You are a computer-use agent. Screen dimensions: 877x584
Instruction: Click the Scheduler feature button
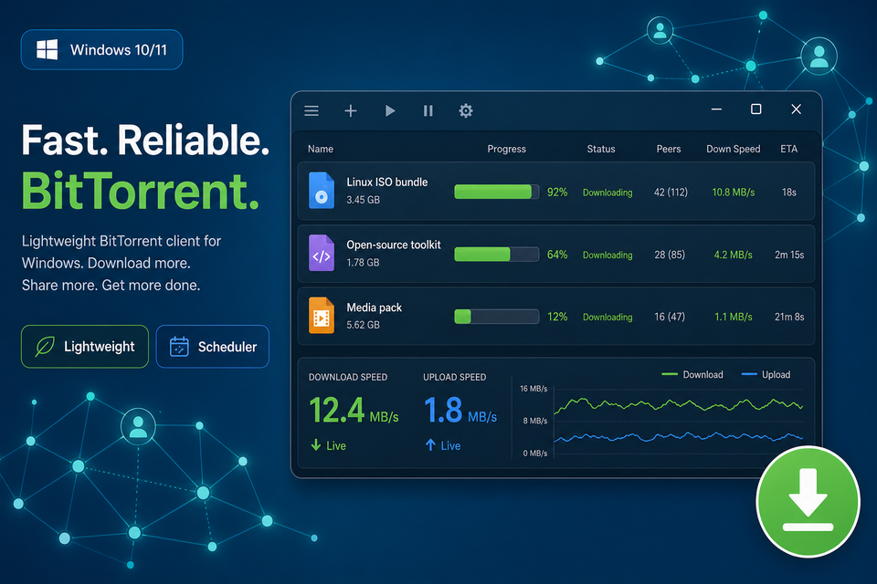(x=213, y=347)
